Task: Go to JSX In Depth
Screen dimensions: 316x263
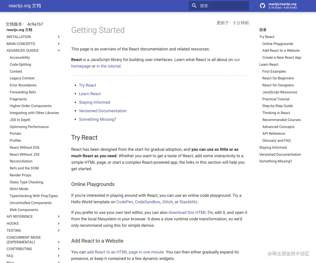Action: [20, 120]
